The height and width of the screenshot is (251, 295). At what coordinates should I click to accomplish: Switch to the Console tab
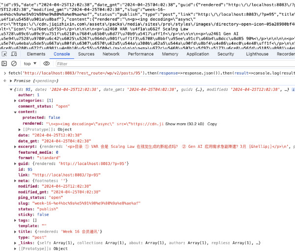[x=62, y=54]
